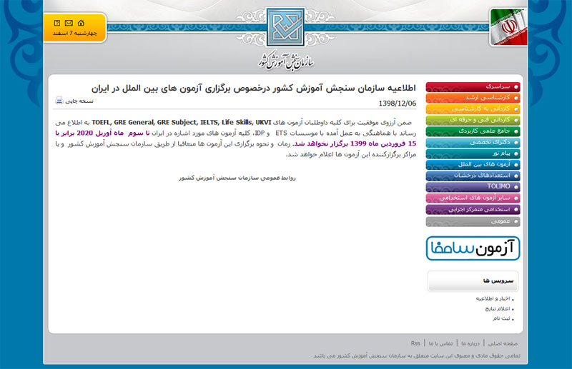This screenshot has width=572, height=369.
Task: Select the پیام نور menu item
Action: pyautogui.click(x=473, y=153)
